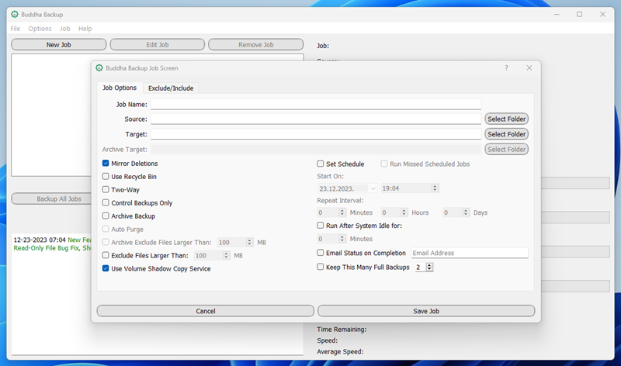
Task: Click Select Folder button for Target
Action: click(506, 134)
